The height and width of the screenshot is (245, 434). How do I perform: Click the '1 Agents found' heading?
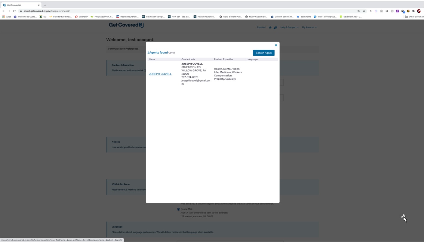pos(158,52)
